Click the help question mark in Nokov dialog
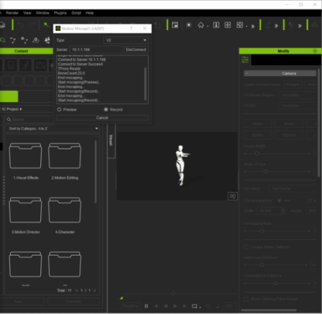 pos(131,28)
